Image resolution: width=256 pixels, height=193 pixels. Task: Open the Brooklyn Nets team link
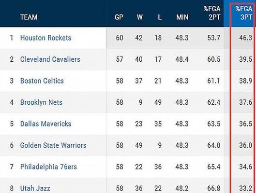tap(41, 102)
